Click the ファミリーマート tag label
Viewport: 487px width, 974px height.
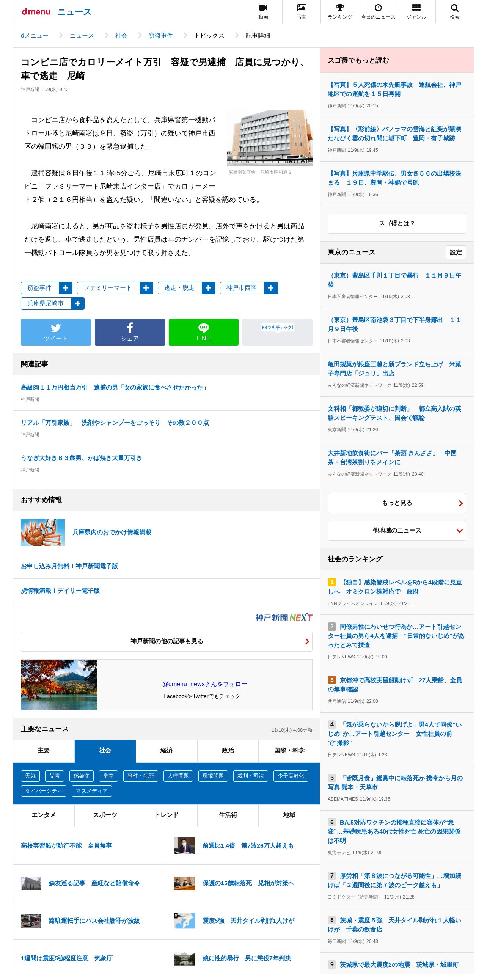coord(108,288)
